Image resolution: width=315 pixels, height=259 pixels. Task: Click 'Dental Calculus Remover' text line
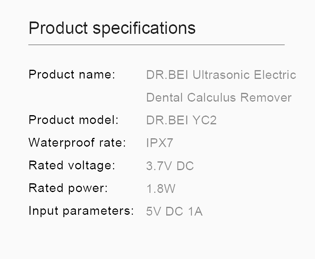(x=219, y=98)
